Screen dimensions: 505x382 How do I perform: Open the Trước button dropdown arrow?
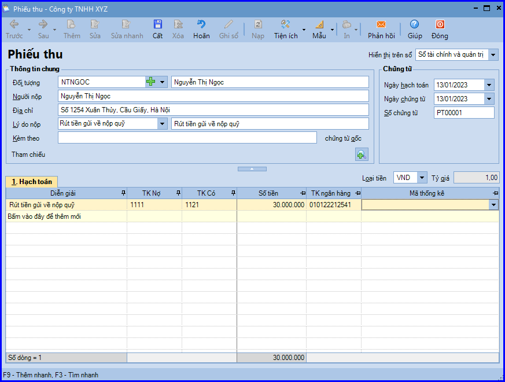click(29, 30)
